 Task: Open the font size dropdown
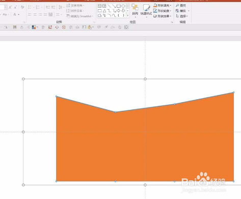6,7
